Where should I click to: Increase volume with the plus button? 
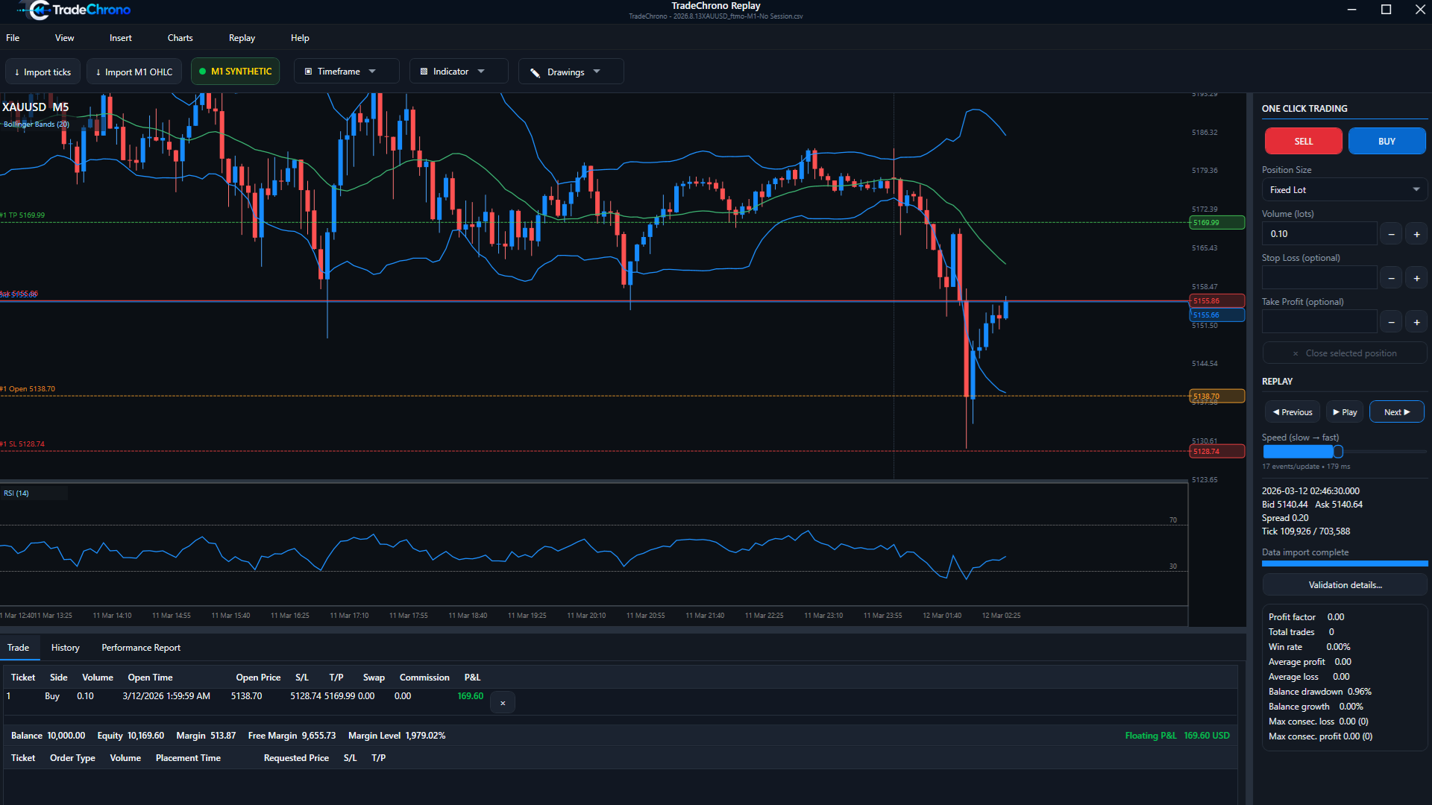[x=1416, y=234]
